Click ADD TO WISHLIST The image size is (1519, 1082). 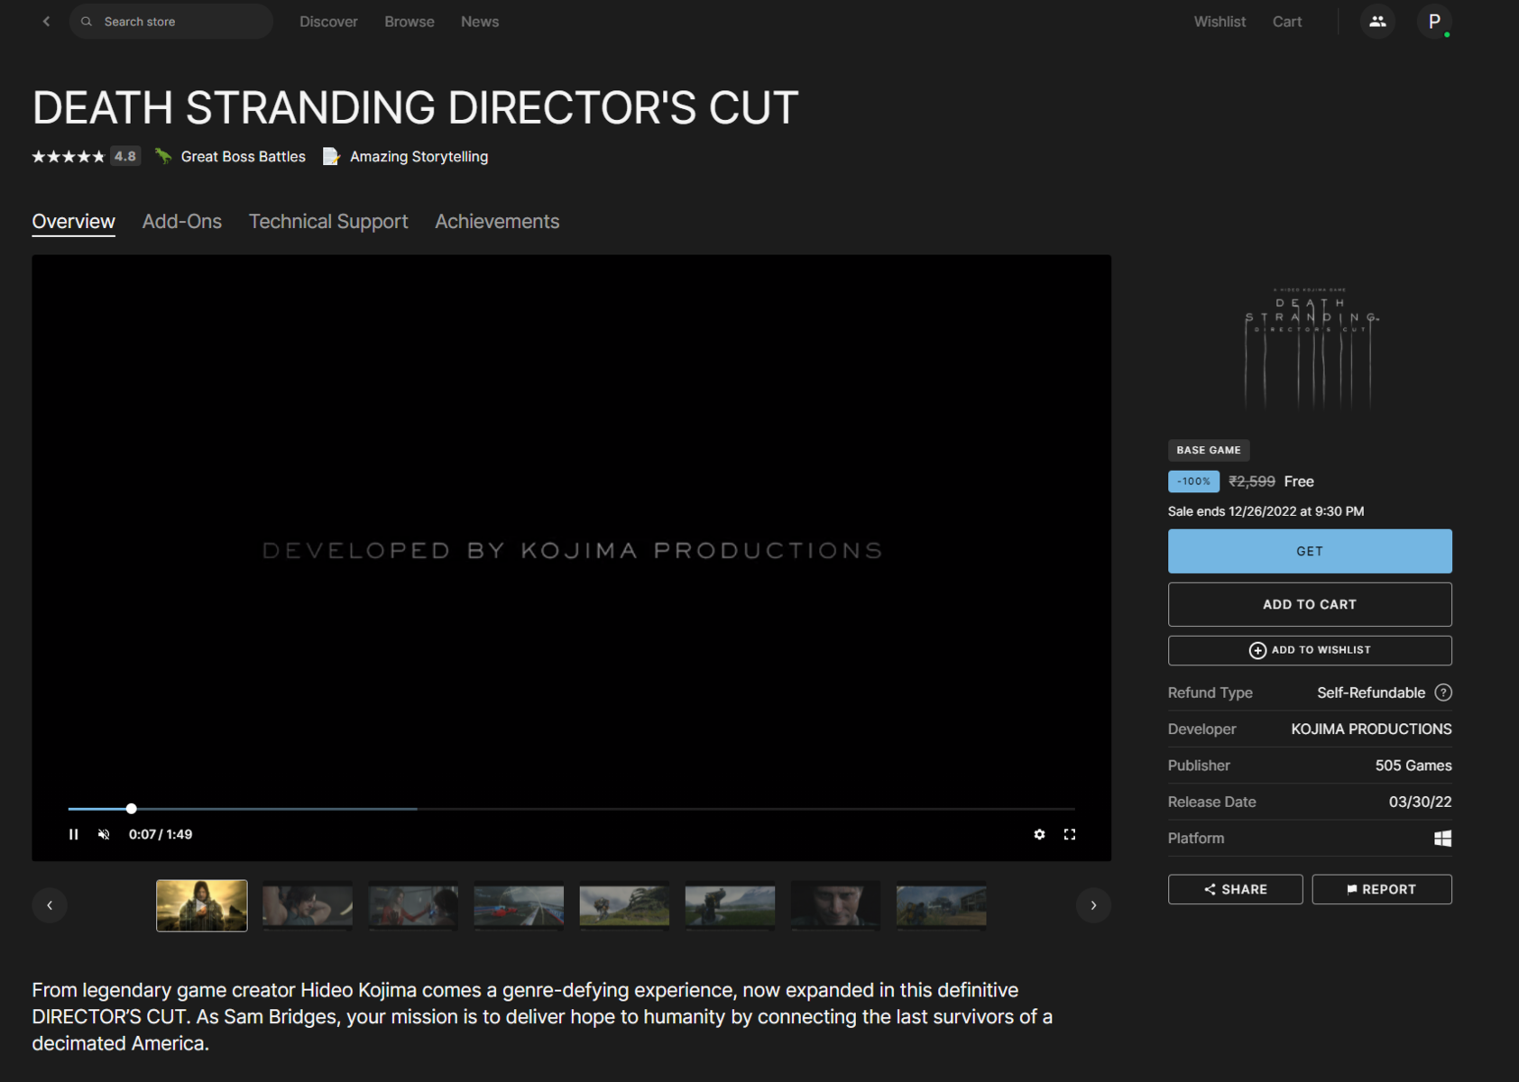pos(1310,650)
